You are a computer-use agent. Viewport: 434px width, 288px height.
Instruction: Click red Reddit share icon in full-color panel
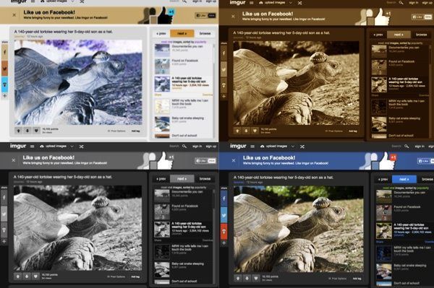pyautogui.click(x=224, y=232)
